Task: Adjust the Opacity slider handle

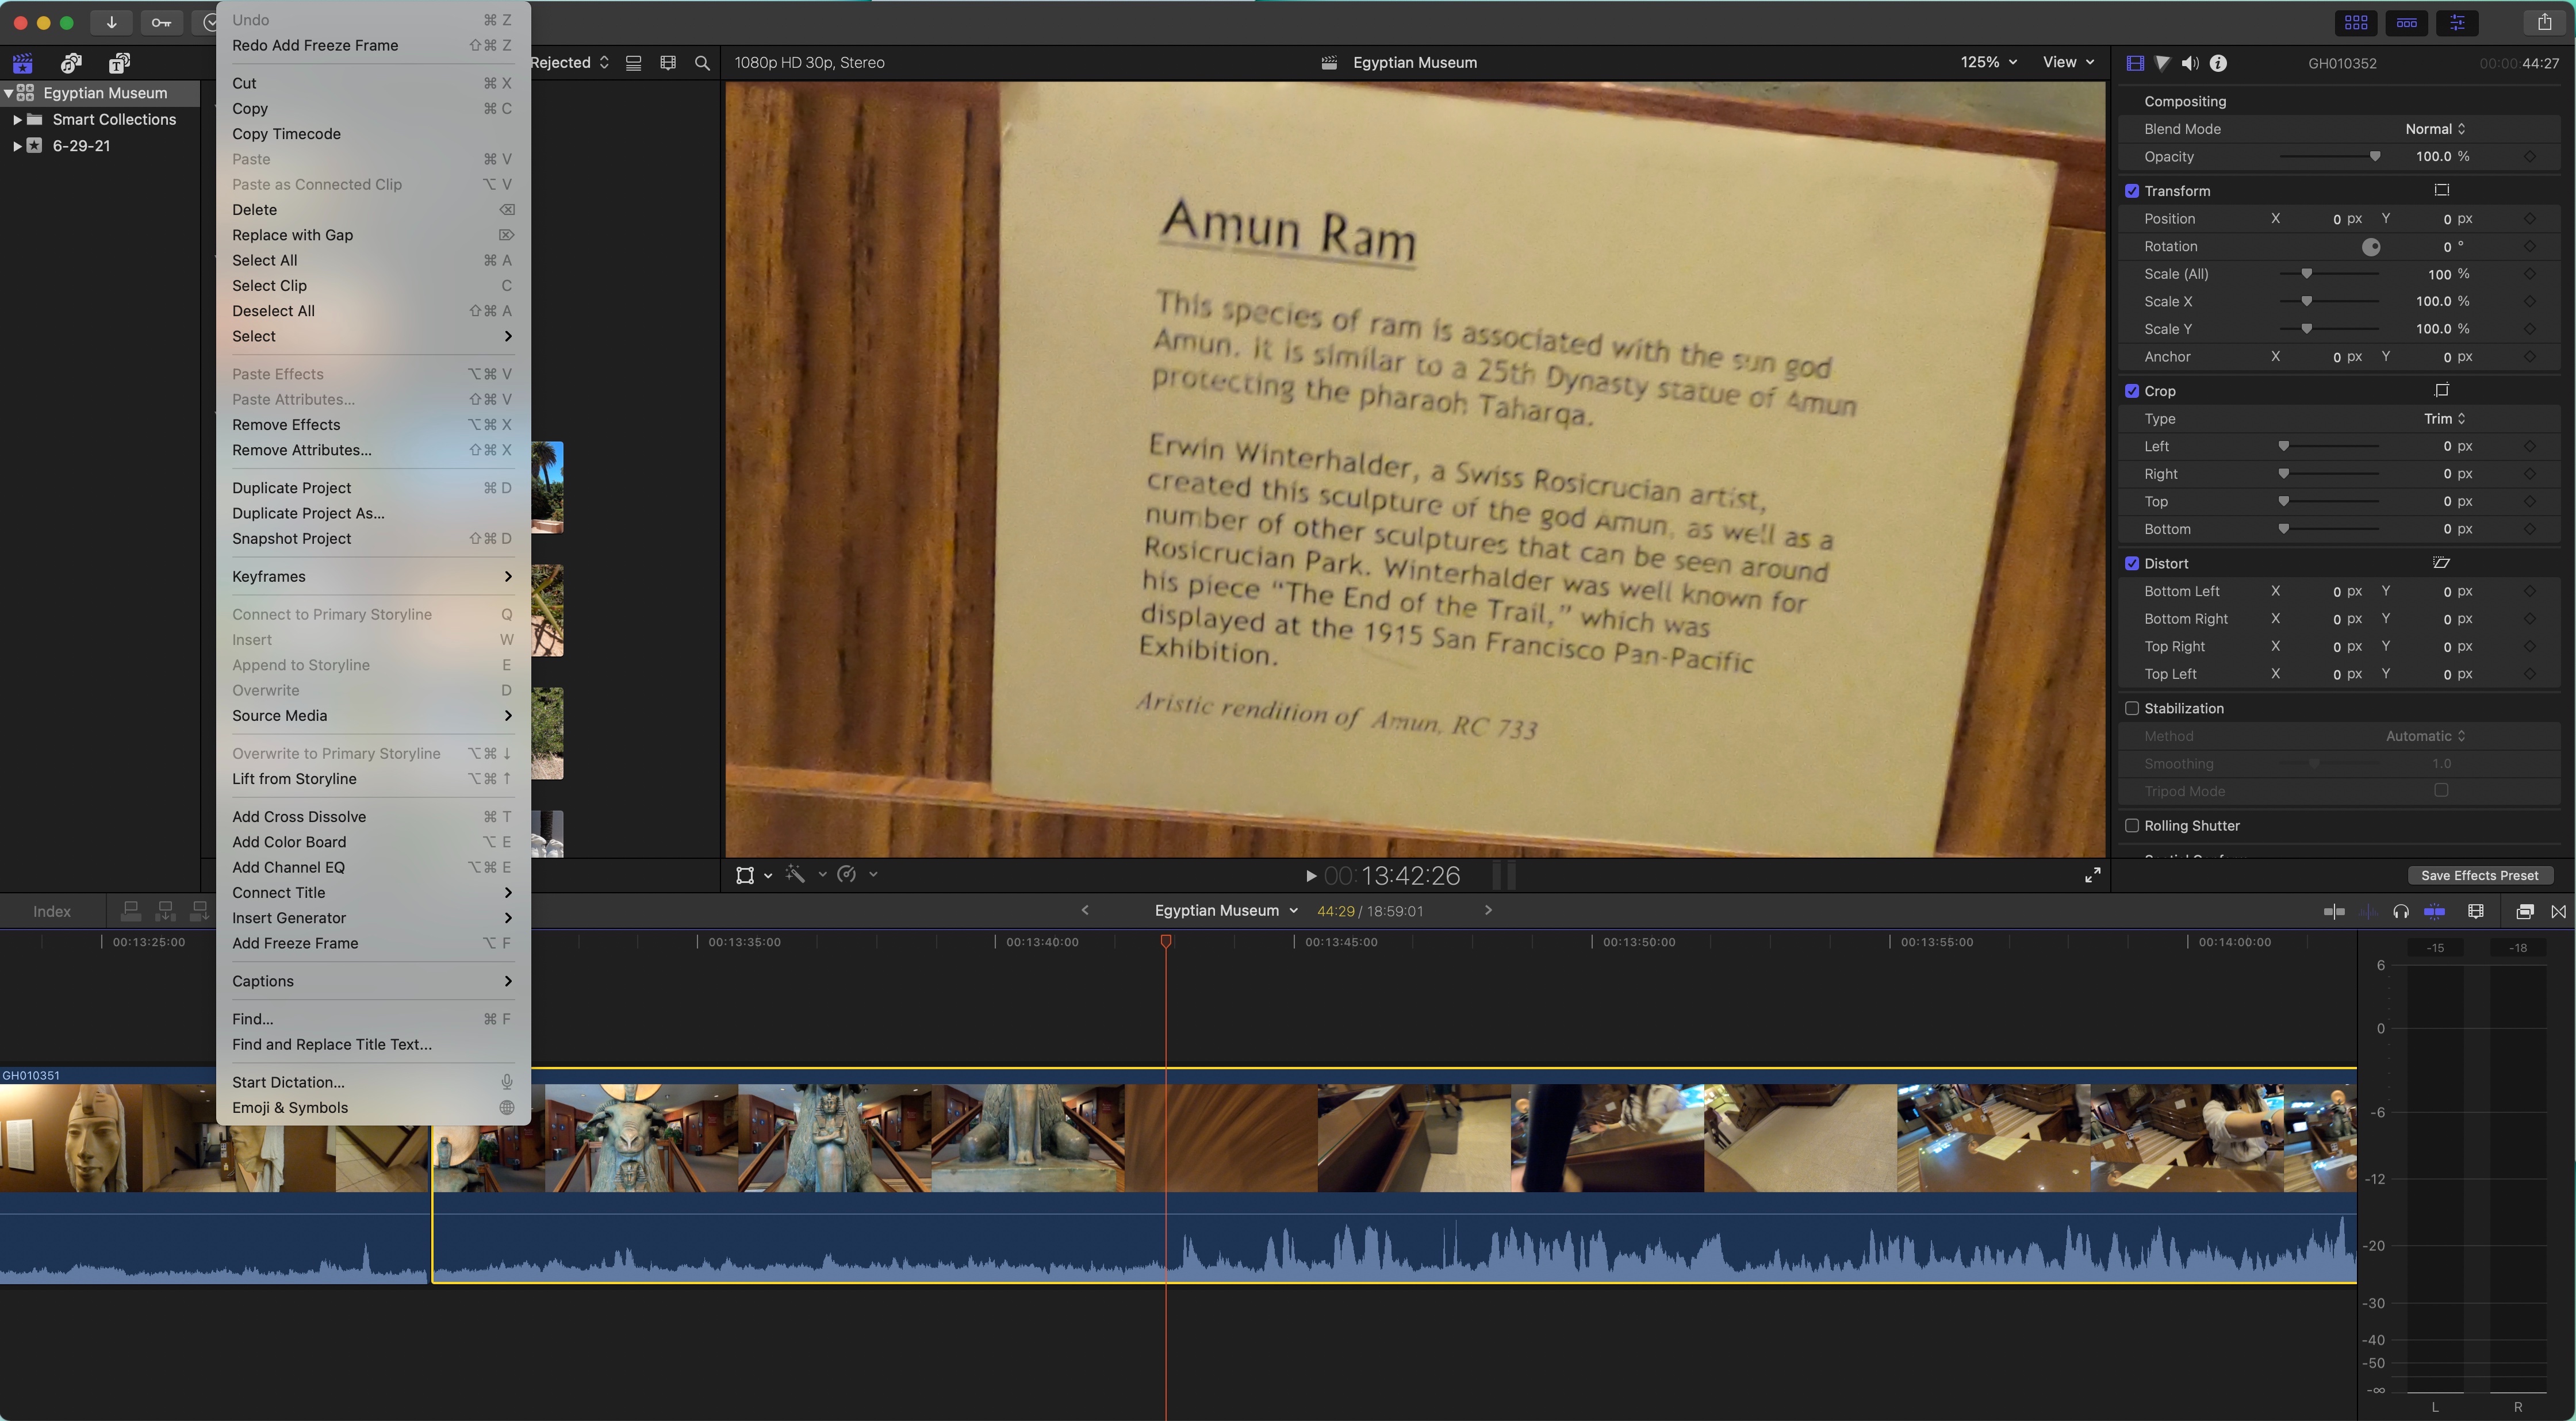Action: [2375, 156]
